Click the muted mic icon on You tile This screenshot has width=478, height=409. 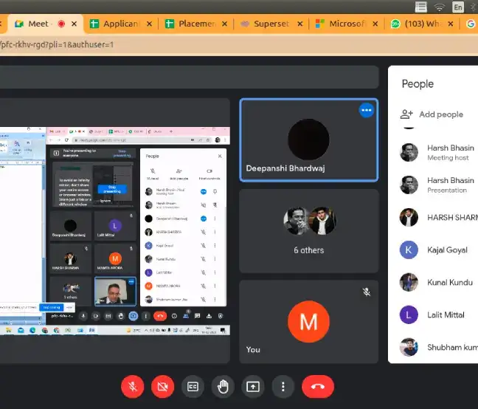pyautogui.click(x=367, y=292)
